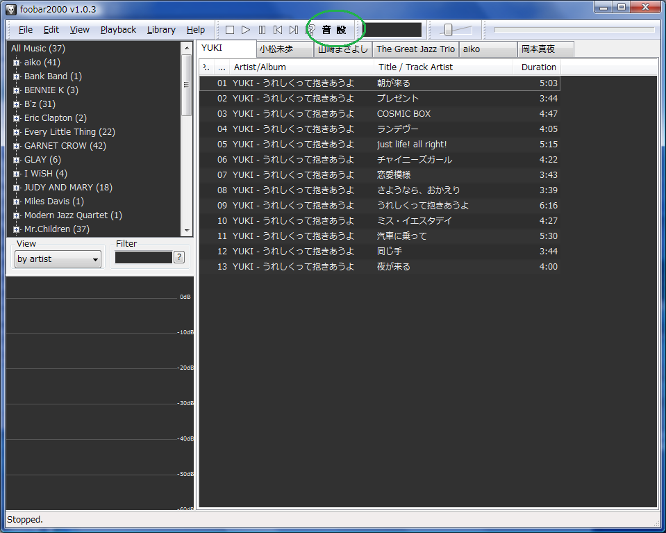
Task: Open the Playback menu
Action: click(x=118, y=30)
